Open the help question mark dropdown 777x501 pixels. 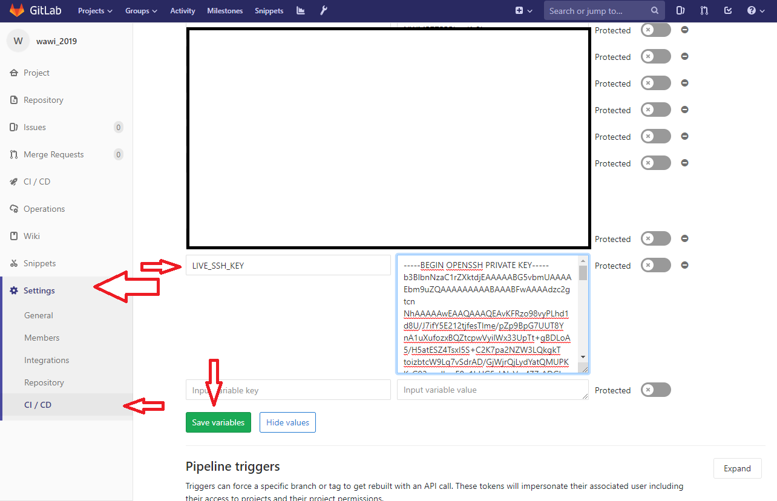pos(755,10)
